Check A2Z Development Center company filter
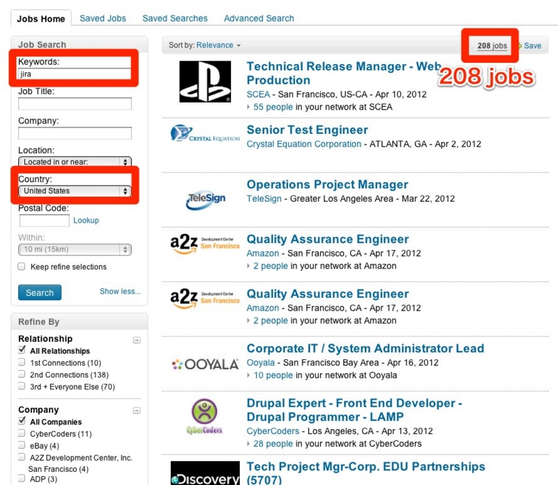Image resolution: width=558 pixels, height=485 pixels. tap(22, 457)
